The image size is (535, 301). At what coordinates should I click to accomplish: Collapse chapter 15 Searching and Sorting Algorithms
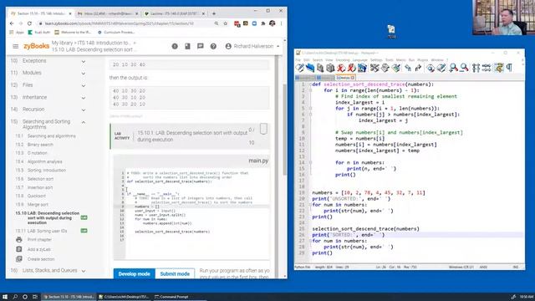[84, 122]
